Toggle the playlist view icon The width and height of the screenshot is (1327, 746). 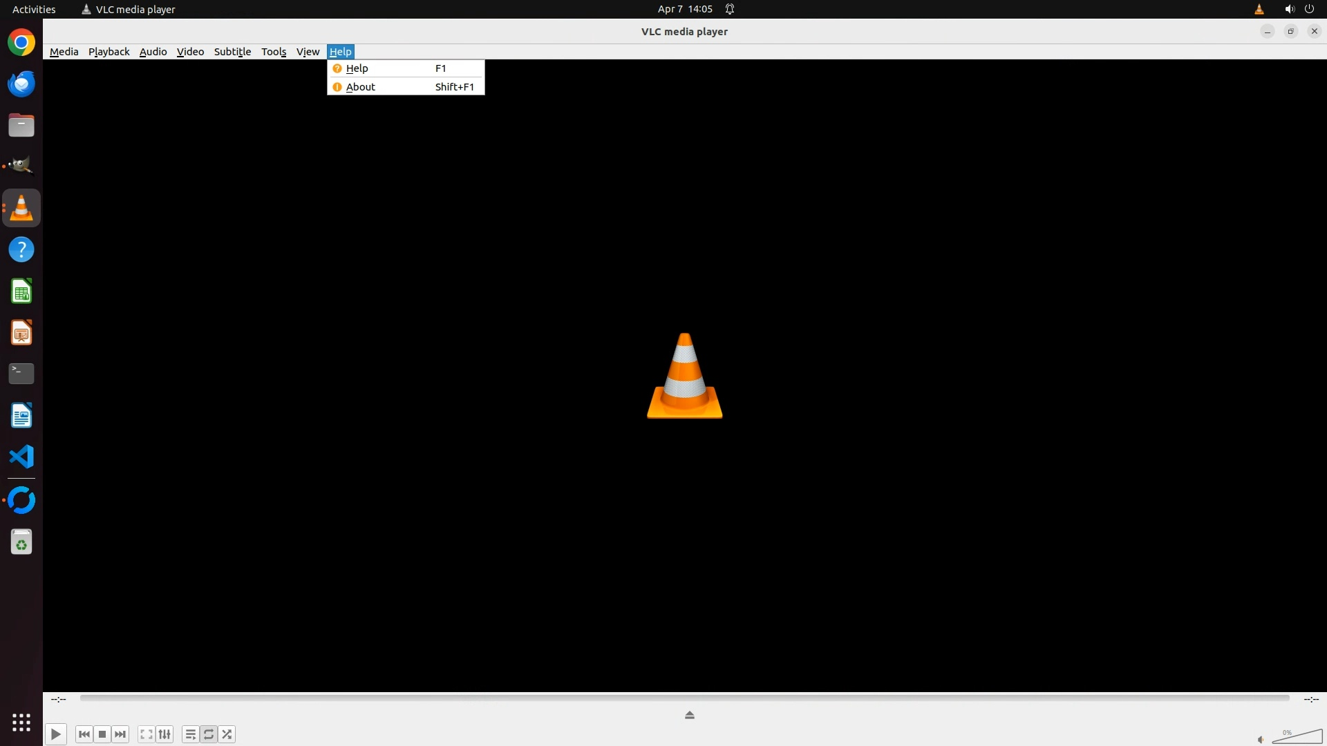[x=190, y=734]
